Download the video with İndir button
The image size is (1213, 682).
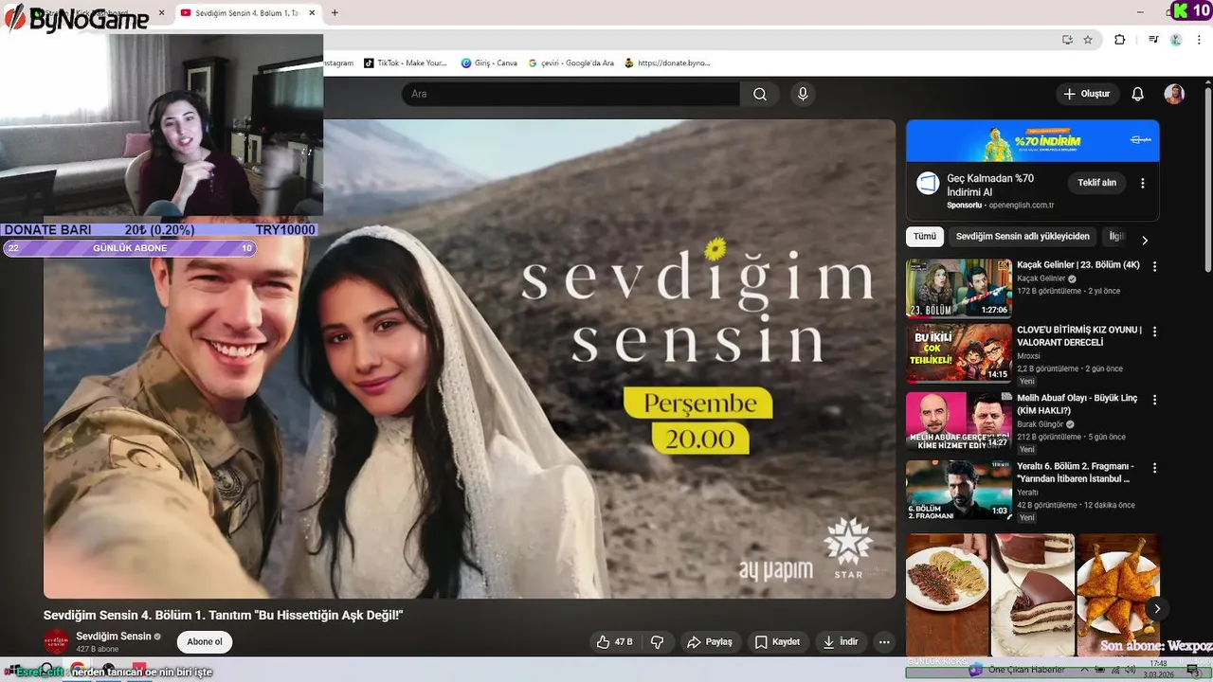(841, 642)
